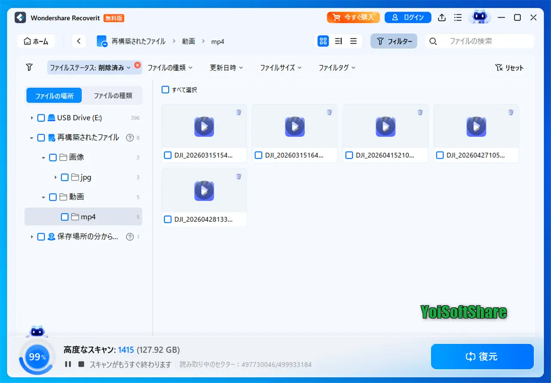Viewport: 551px width, 383px height.
Task: Click the 復元 recover button
Action: 482,356
